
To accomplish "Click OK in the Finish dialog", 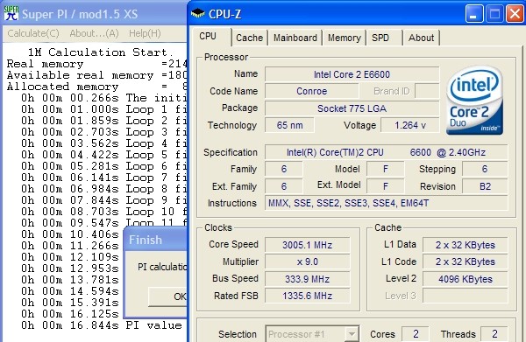I will (x=167, y=297).
